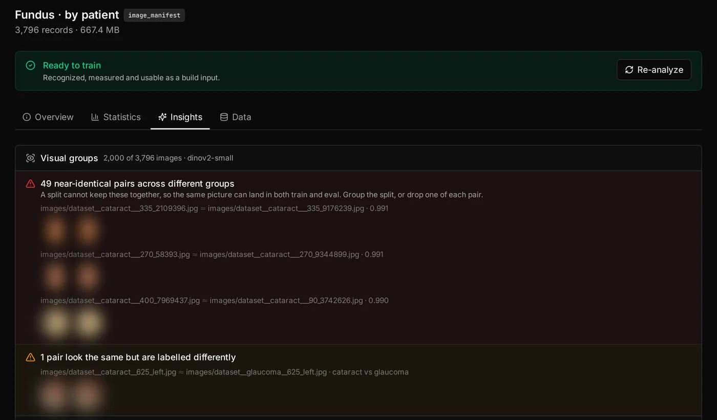Viewport: 717px width, 420px height.
Task: Click the image_manifest badge
Action: 154,15
